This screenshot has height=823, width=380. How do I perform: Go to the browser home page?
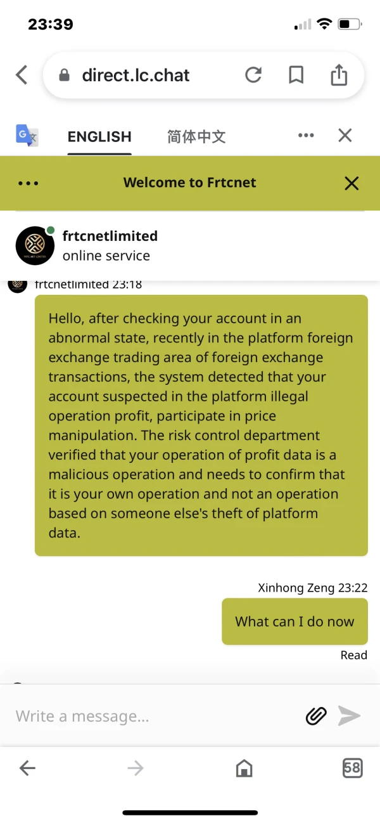244,768
